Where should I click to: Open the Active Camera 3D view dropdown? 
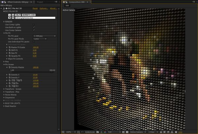(138, 132)
